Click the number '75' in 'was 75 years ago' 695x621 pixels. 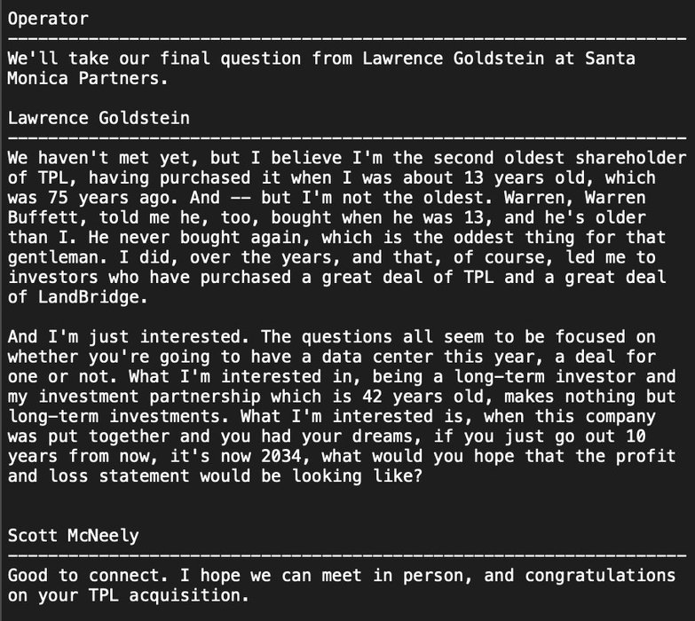click(58, 198)
